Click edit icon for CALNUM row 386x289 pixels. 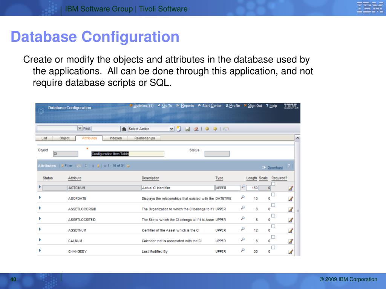pyautogui.click(x=291, y=241)
